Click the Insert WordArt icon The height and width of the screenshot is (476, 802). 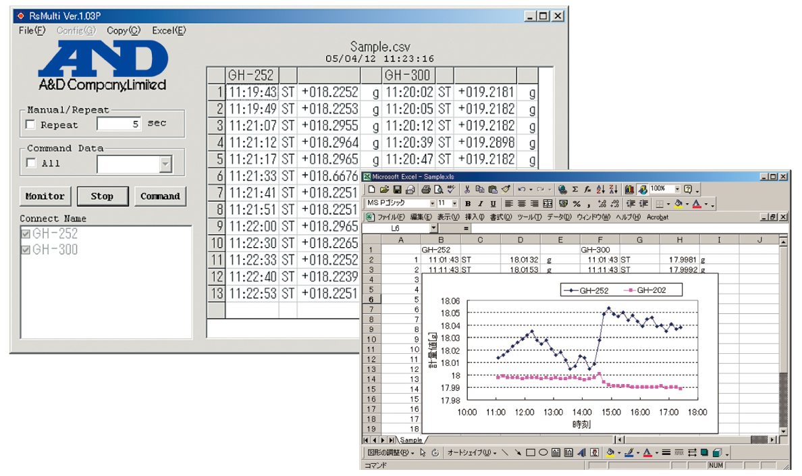tap(581, 452)
